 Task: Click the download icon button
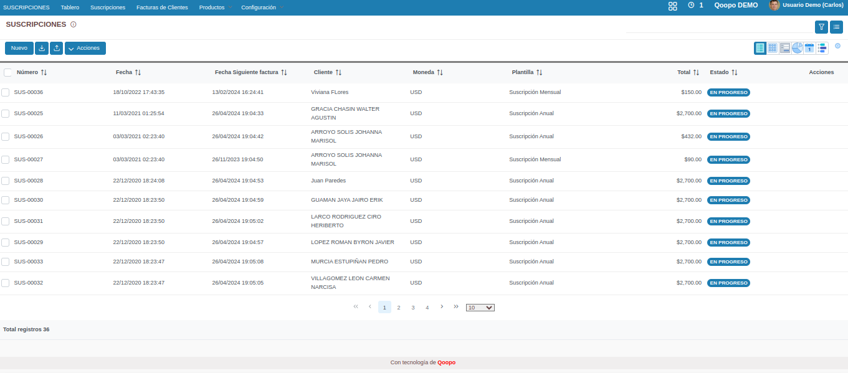click(x=42, y=48)
